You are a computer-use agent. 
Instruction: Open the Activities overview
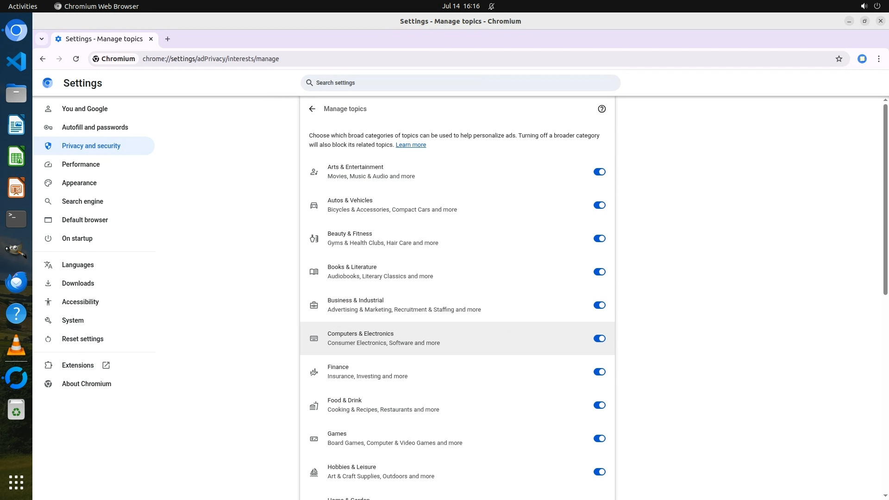(23, 6)
